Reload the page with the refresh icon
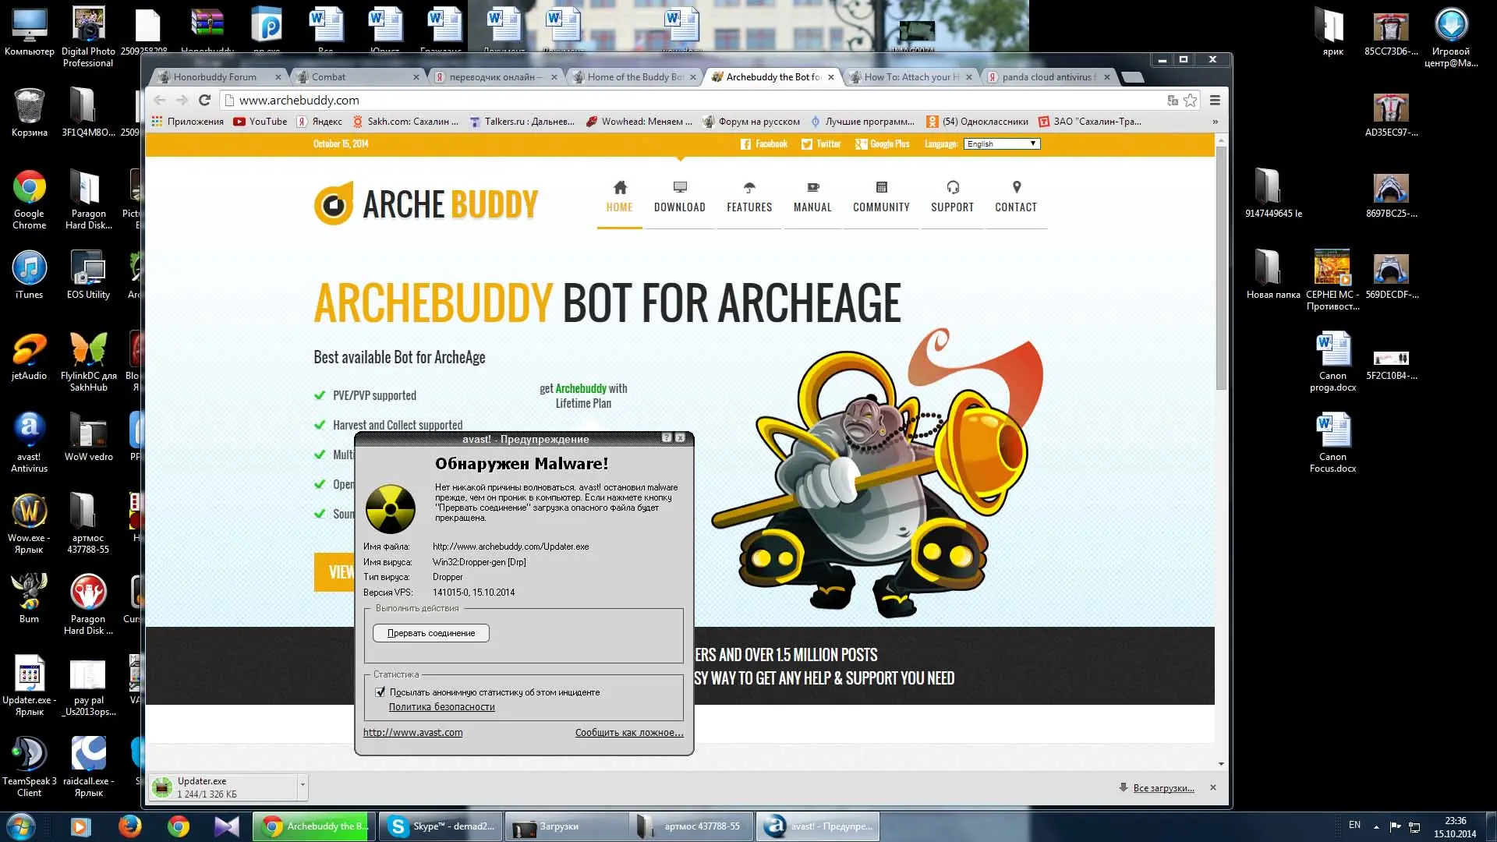Viewport: 1497px width, 842px height. pyautogui.click(x=204, y=100)
